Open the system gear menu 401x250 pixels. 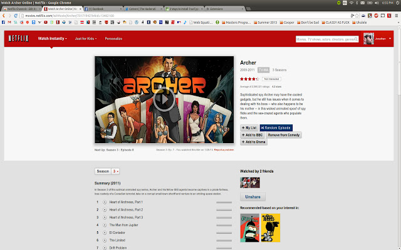tap(397, 2)
